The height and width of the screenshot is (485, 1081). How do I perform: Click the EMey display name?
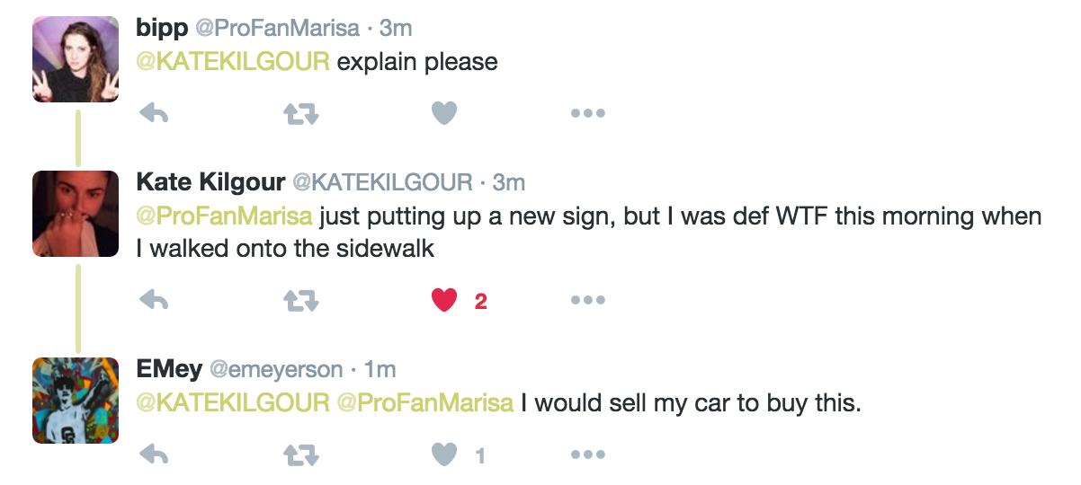(169, 369)
